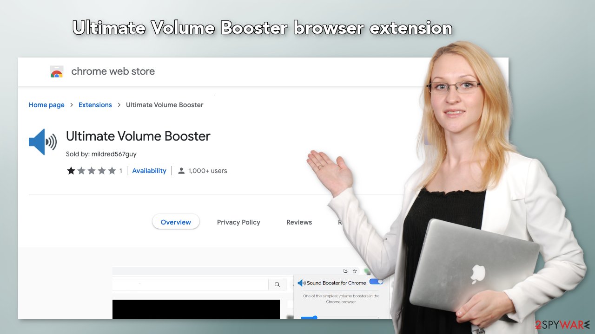Click the 'One of the simplest volume boosters' description

[x=341, y=299]
